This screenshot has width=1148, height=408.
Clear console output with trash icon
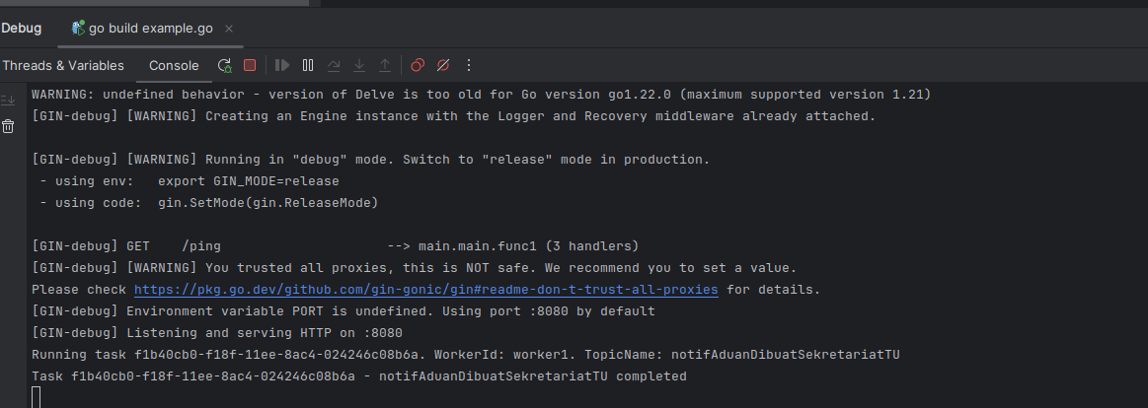click(8, 126)
